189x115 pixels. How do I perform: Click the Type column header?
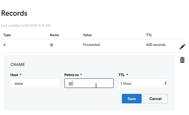click(x=7, y=35)
